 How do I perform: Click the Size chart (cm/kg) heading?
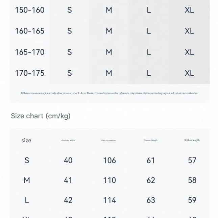[x=41, y=116]
